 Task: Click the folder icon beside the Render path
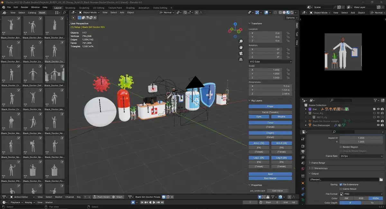tap(381, 179)
